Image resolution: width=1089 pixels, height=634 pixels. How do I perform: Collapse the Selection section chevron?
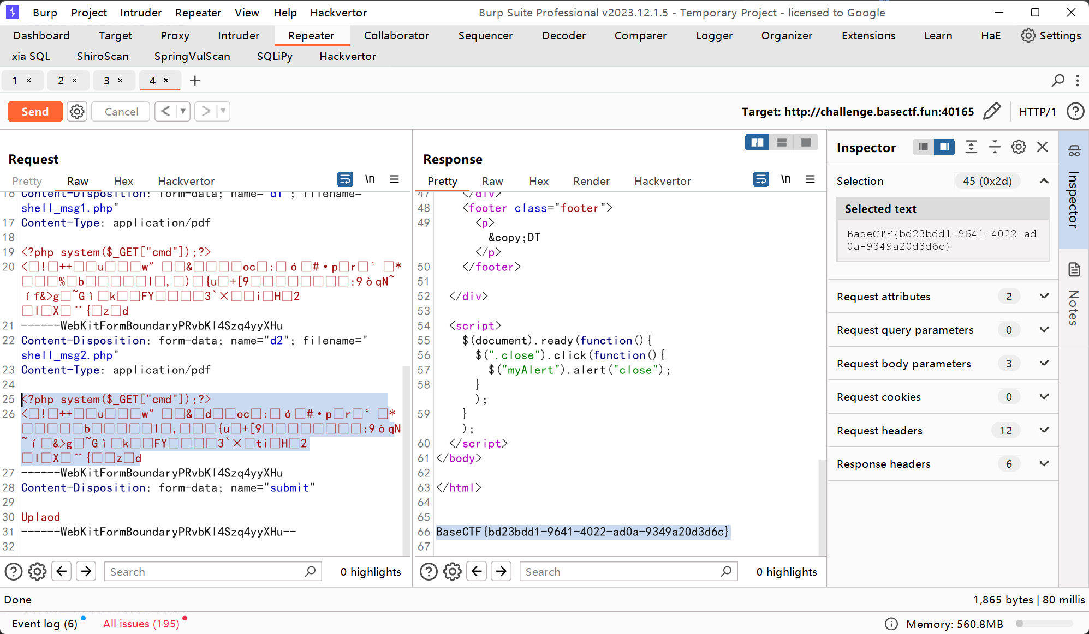(x=1044, y=181)
